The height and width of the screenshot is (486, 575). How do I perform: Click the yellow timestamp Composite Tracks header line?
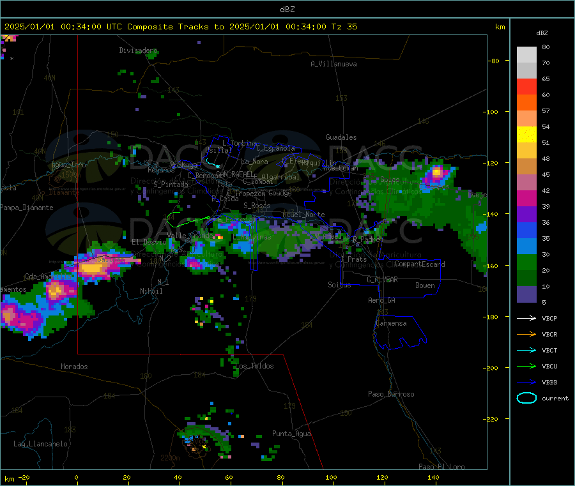pos(180,26)
